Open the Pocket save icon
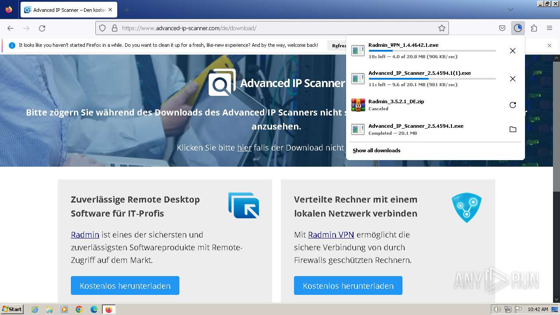This screenshot has height=315, width=560. 502,28
